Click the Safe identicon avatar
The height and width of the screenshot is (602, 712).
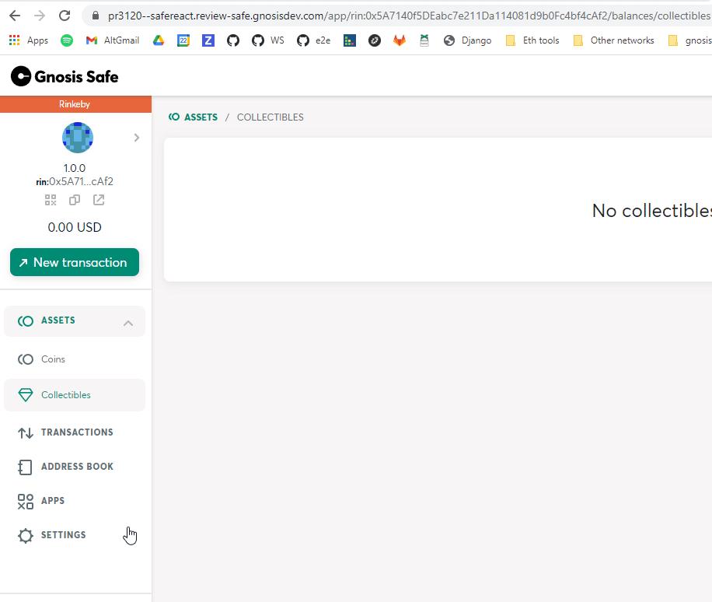(78, 137)
